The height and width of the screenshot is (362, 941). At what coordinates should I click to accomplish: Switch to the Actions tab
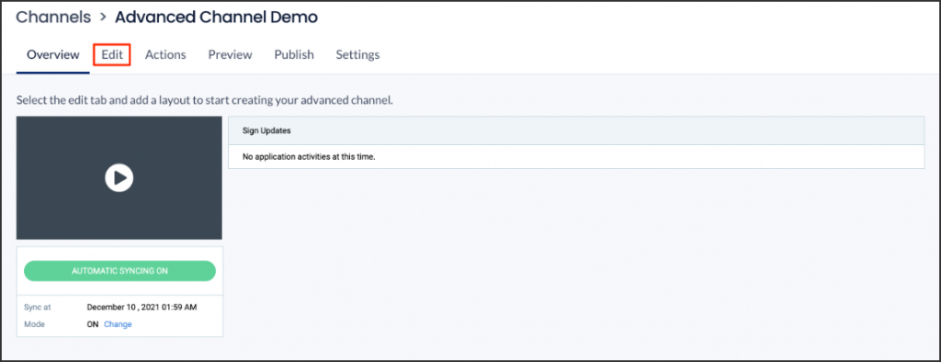tap(165, 54)
